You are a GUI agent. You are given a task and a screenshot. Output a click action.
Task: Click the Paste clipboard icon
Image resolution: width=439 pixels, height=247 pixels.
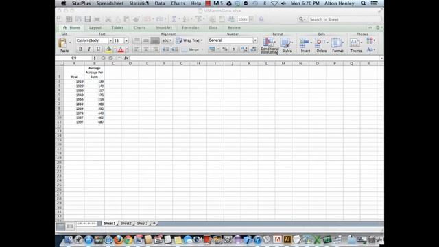pos(62,43)
